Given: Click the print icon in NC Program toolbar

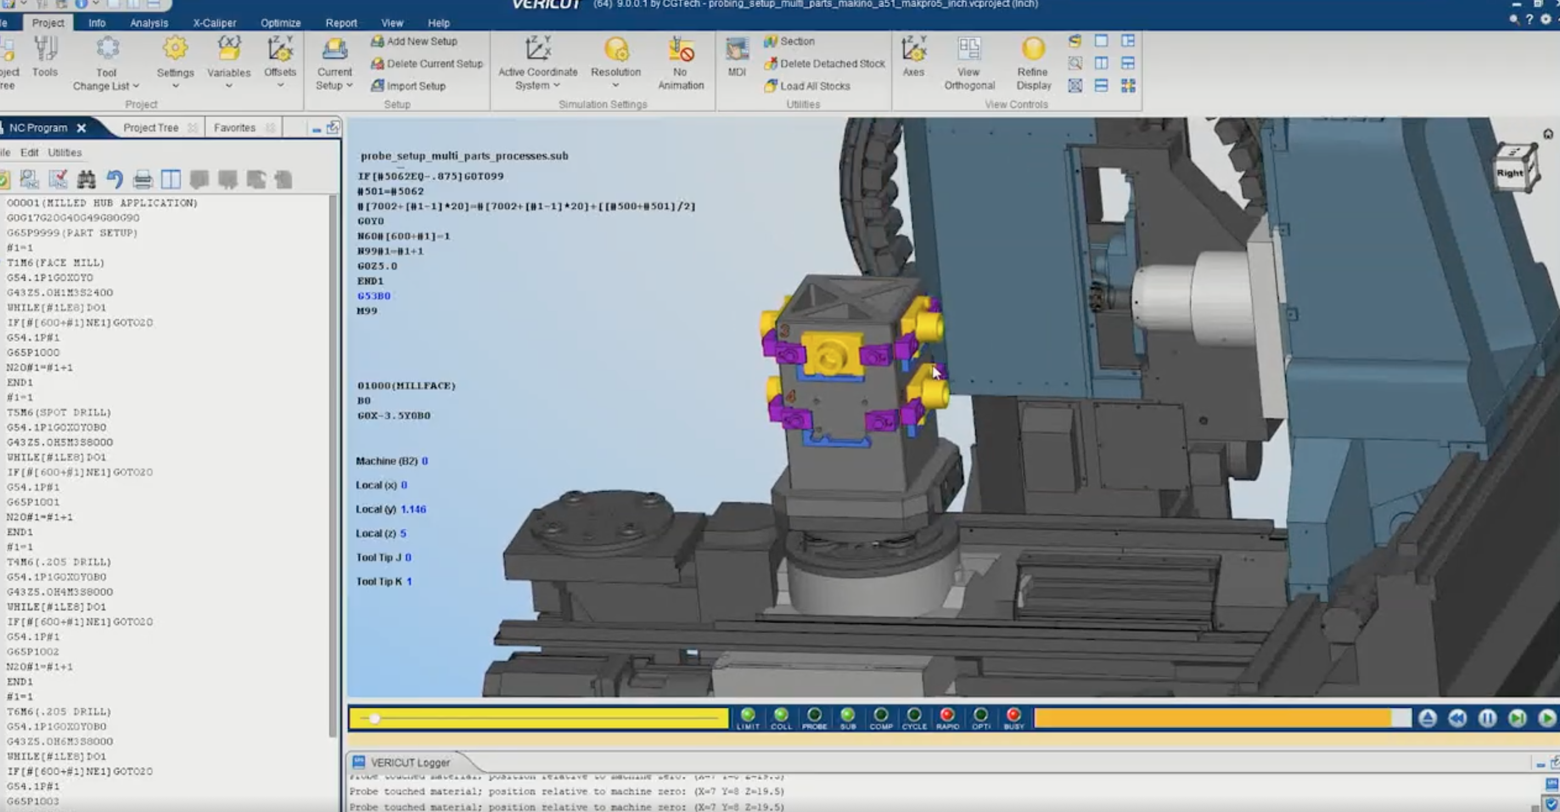Looking at the screenshot, I should pyautogui.click(x=143, y=179).
